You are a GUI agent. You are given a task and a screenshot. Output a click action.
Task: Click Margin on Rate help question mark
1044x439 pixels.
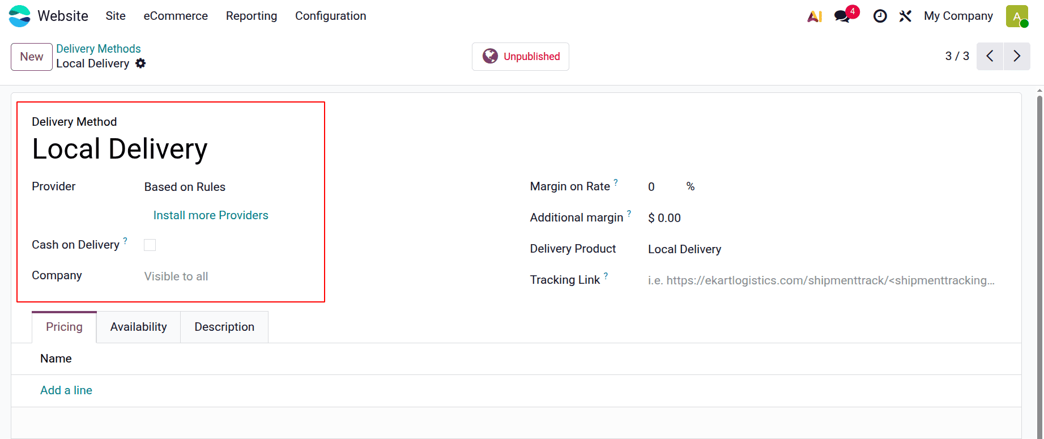616,182
